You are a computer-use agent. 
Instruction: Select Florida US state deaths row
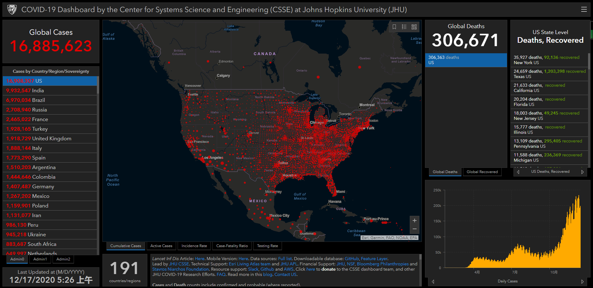point(549,102)
